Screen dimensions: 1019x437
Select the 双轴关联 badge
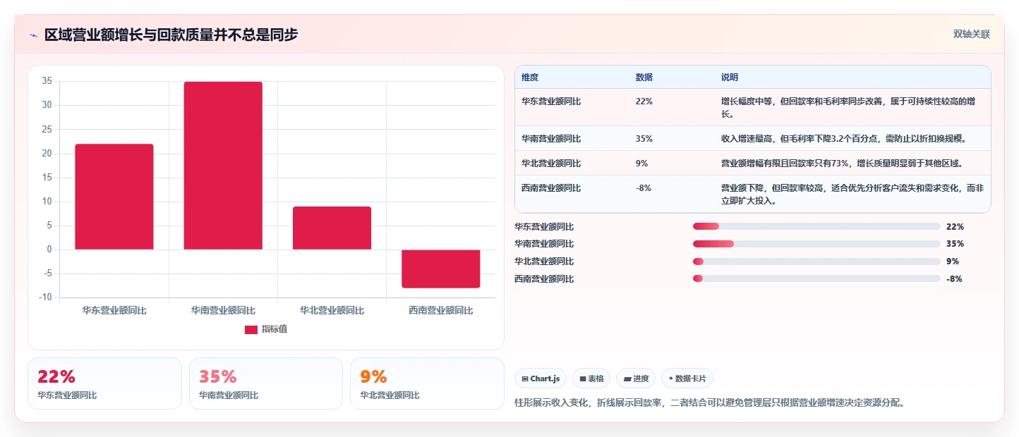pos(972,34)
